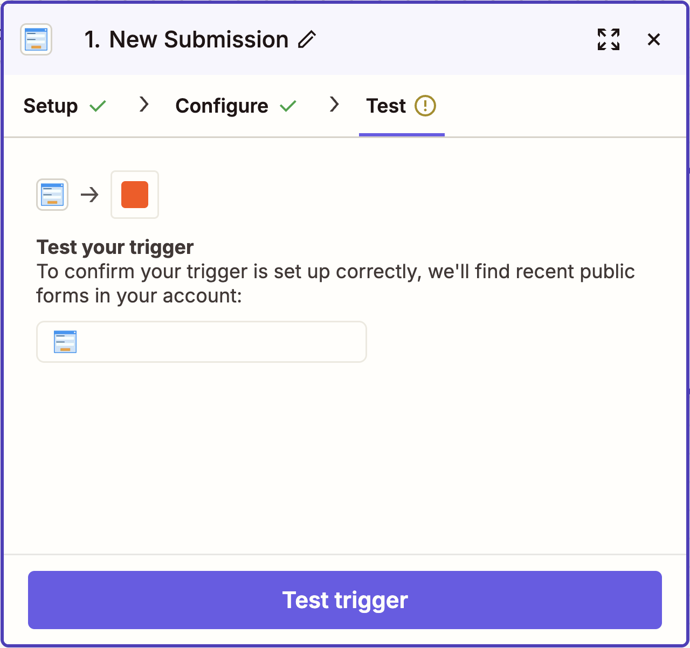The image size is (690, 648).
Task: Click the Test trigger button
Action: click(x=345, y=600)
